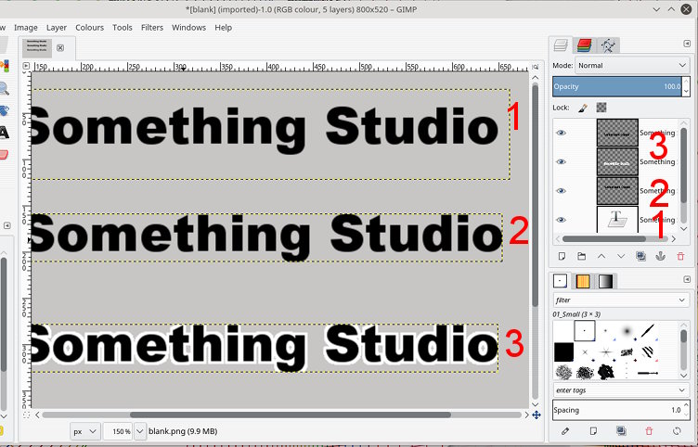Raise the selected layer

click(601, 256)
